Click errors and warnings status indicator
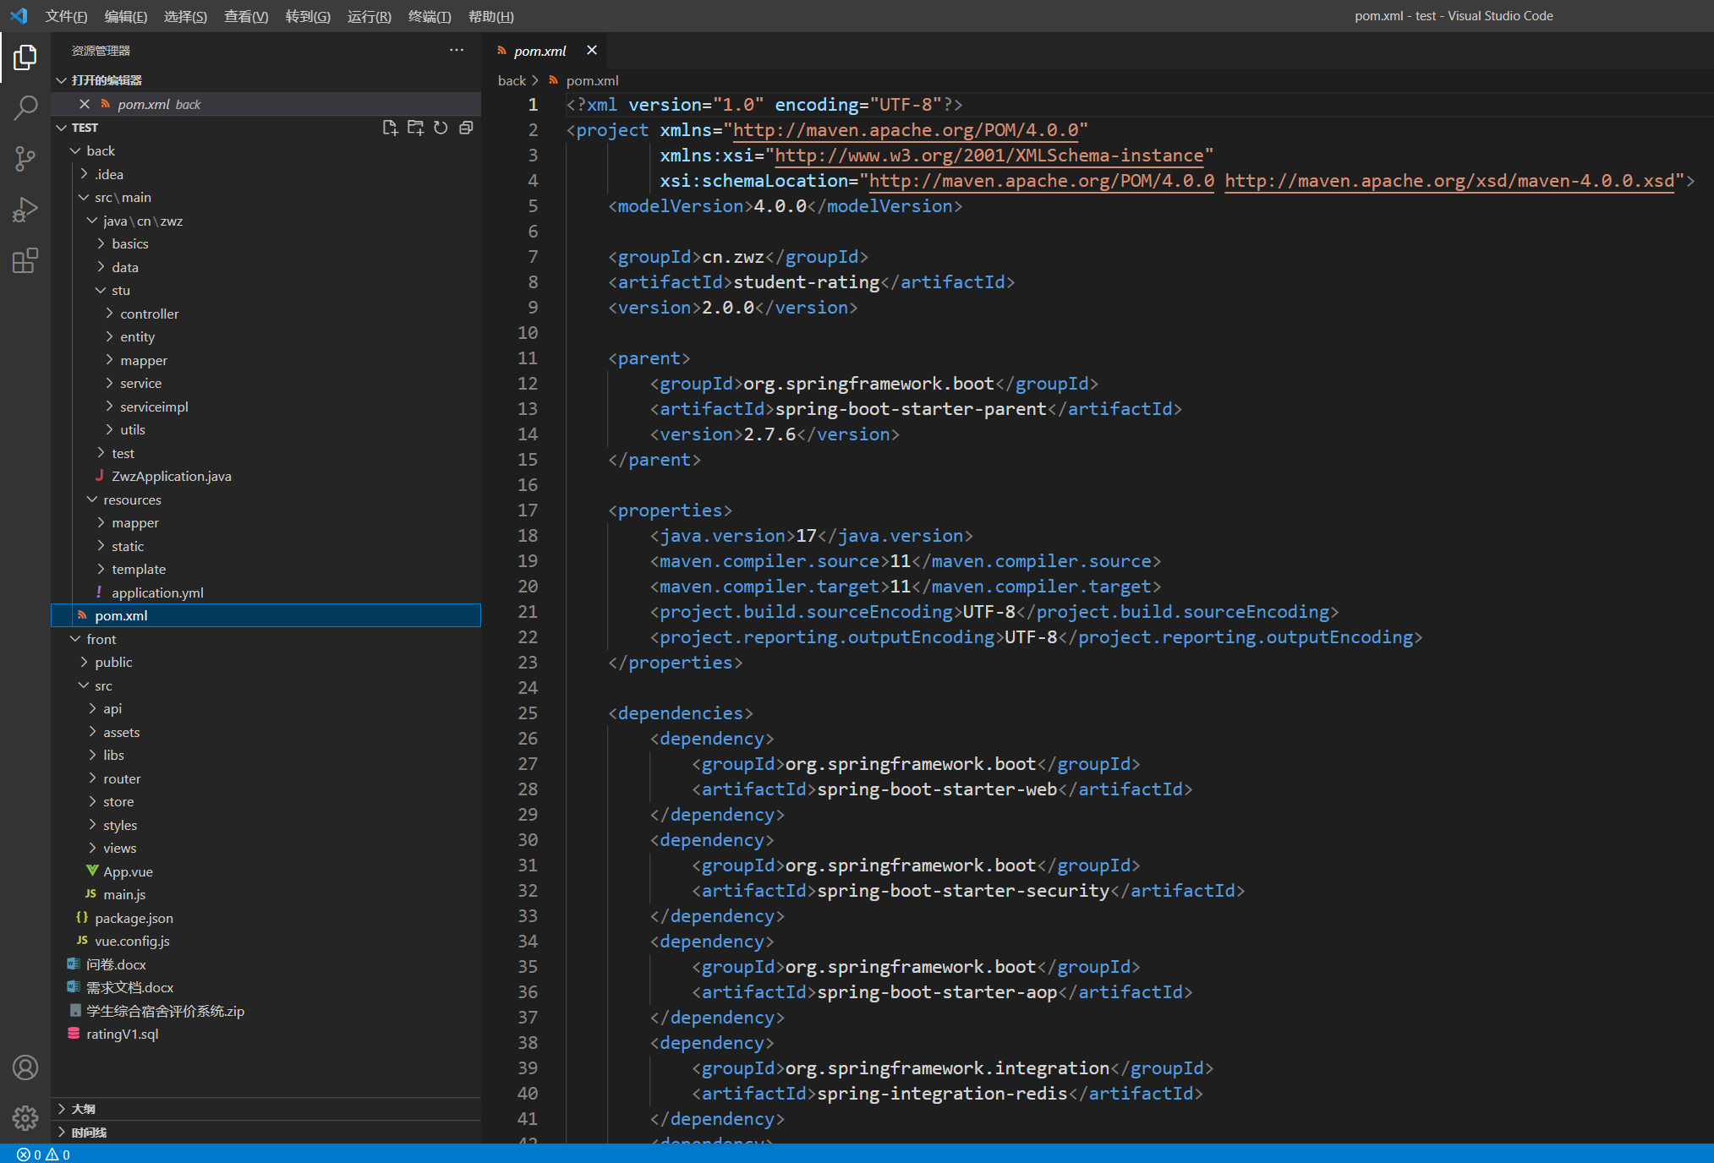Image resolution: width=1714 pixels, height=1163 pixels. pyautogui.click(x=43, y=1155)
